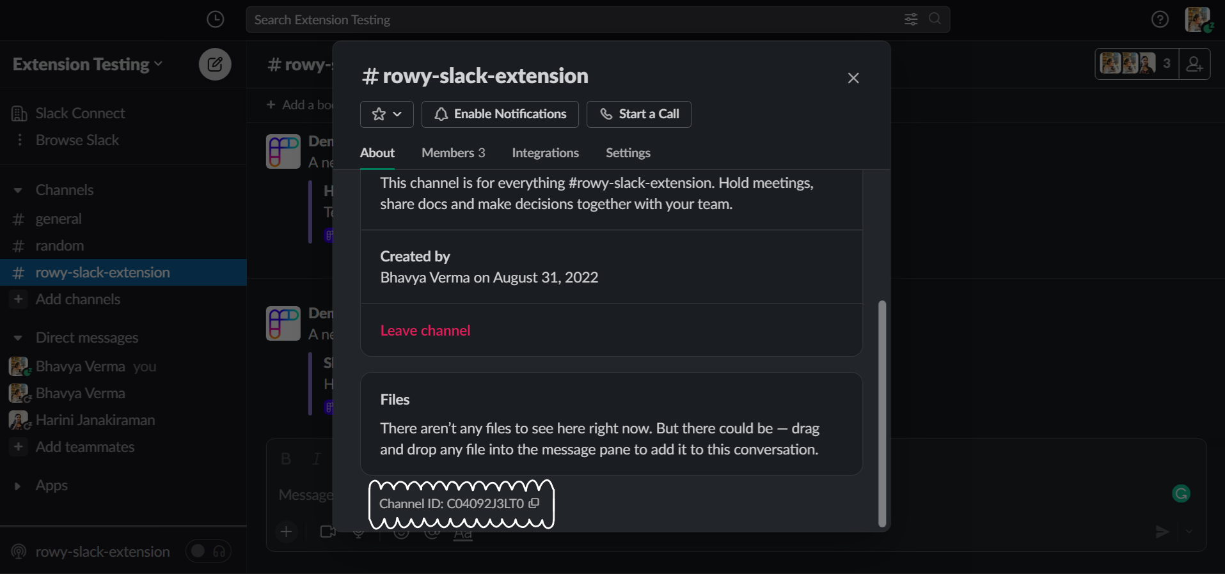Click the Leave channel link

point(425,330)
